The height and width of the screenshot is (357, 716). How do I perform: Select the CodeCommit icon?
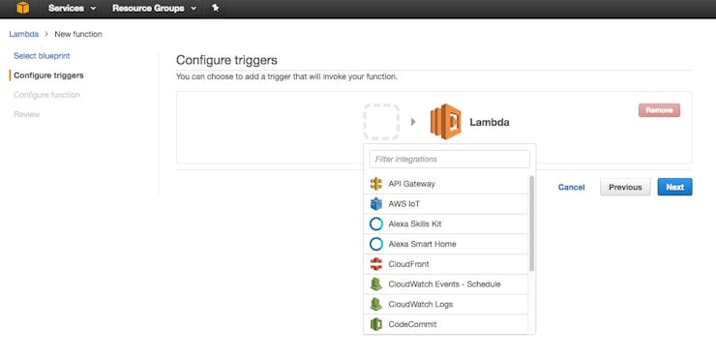click(375, 324)
